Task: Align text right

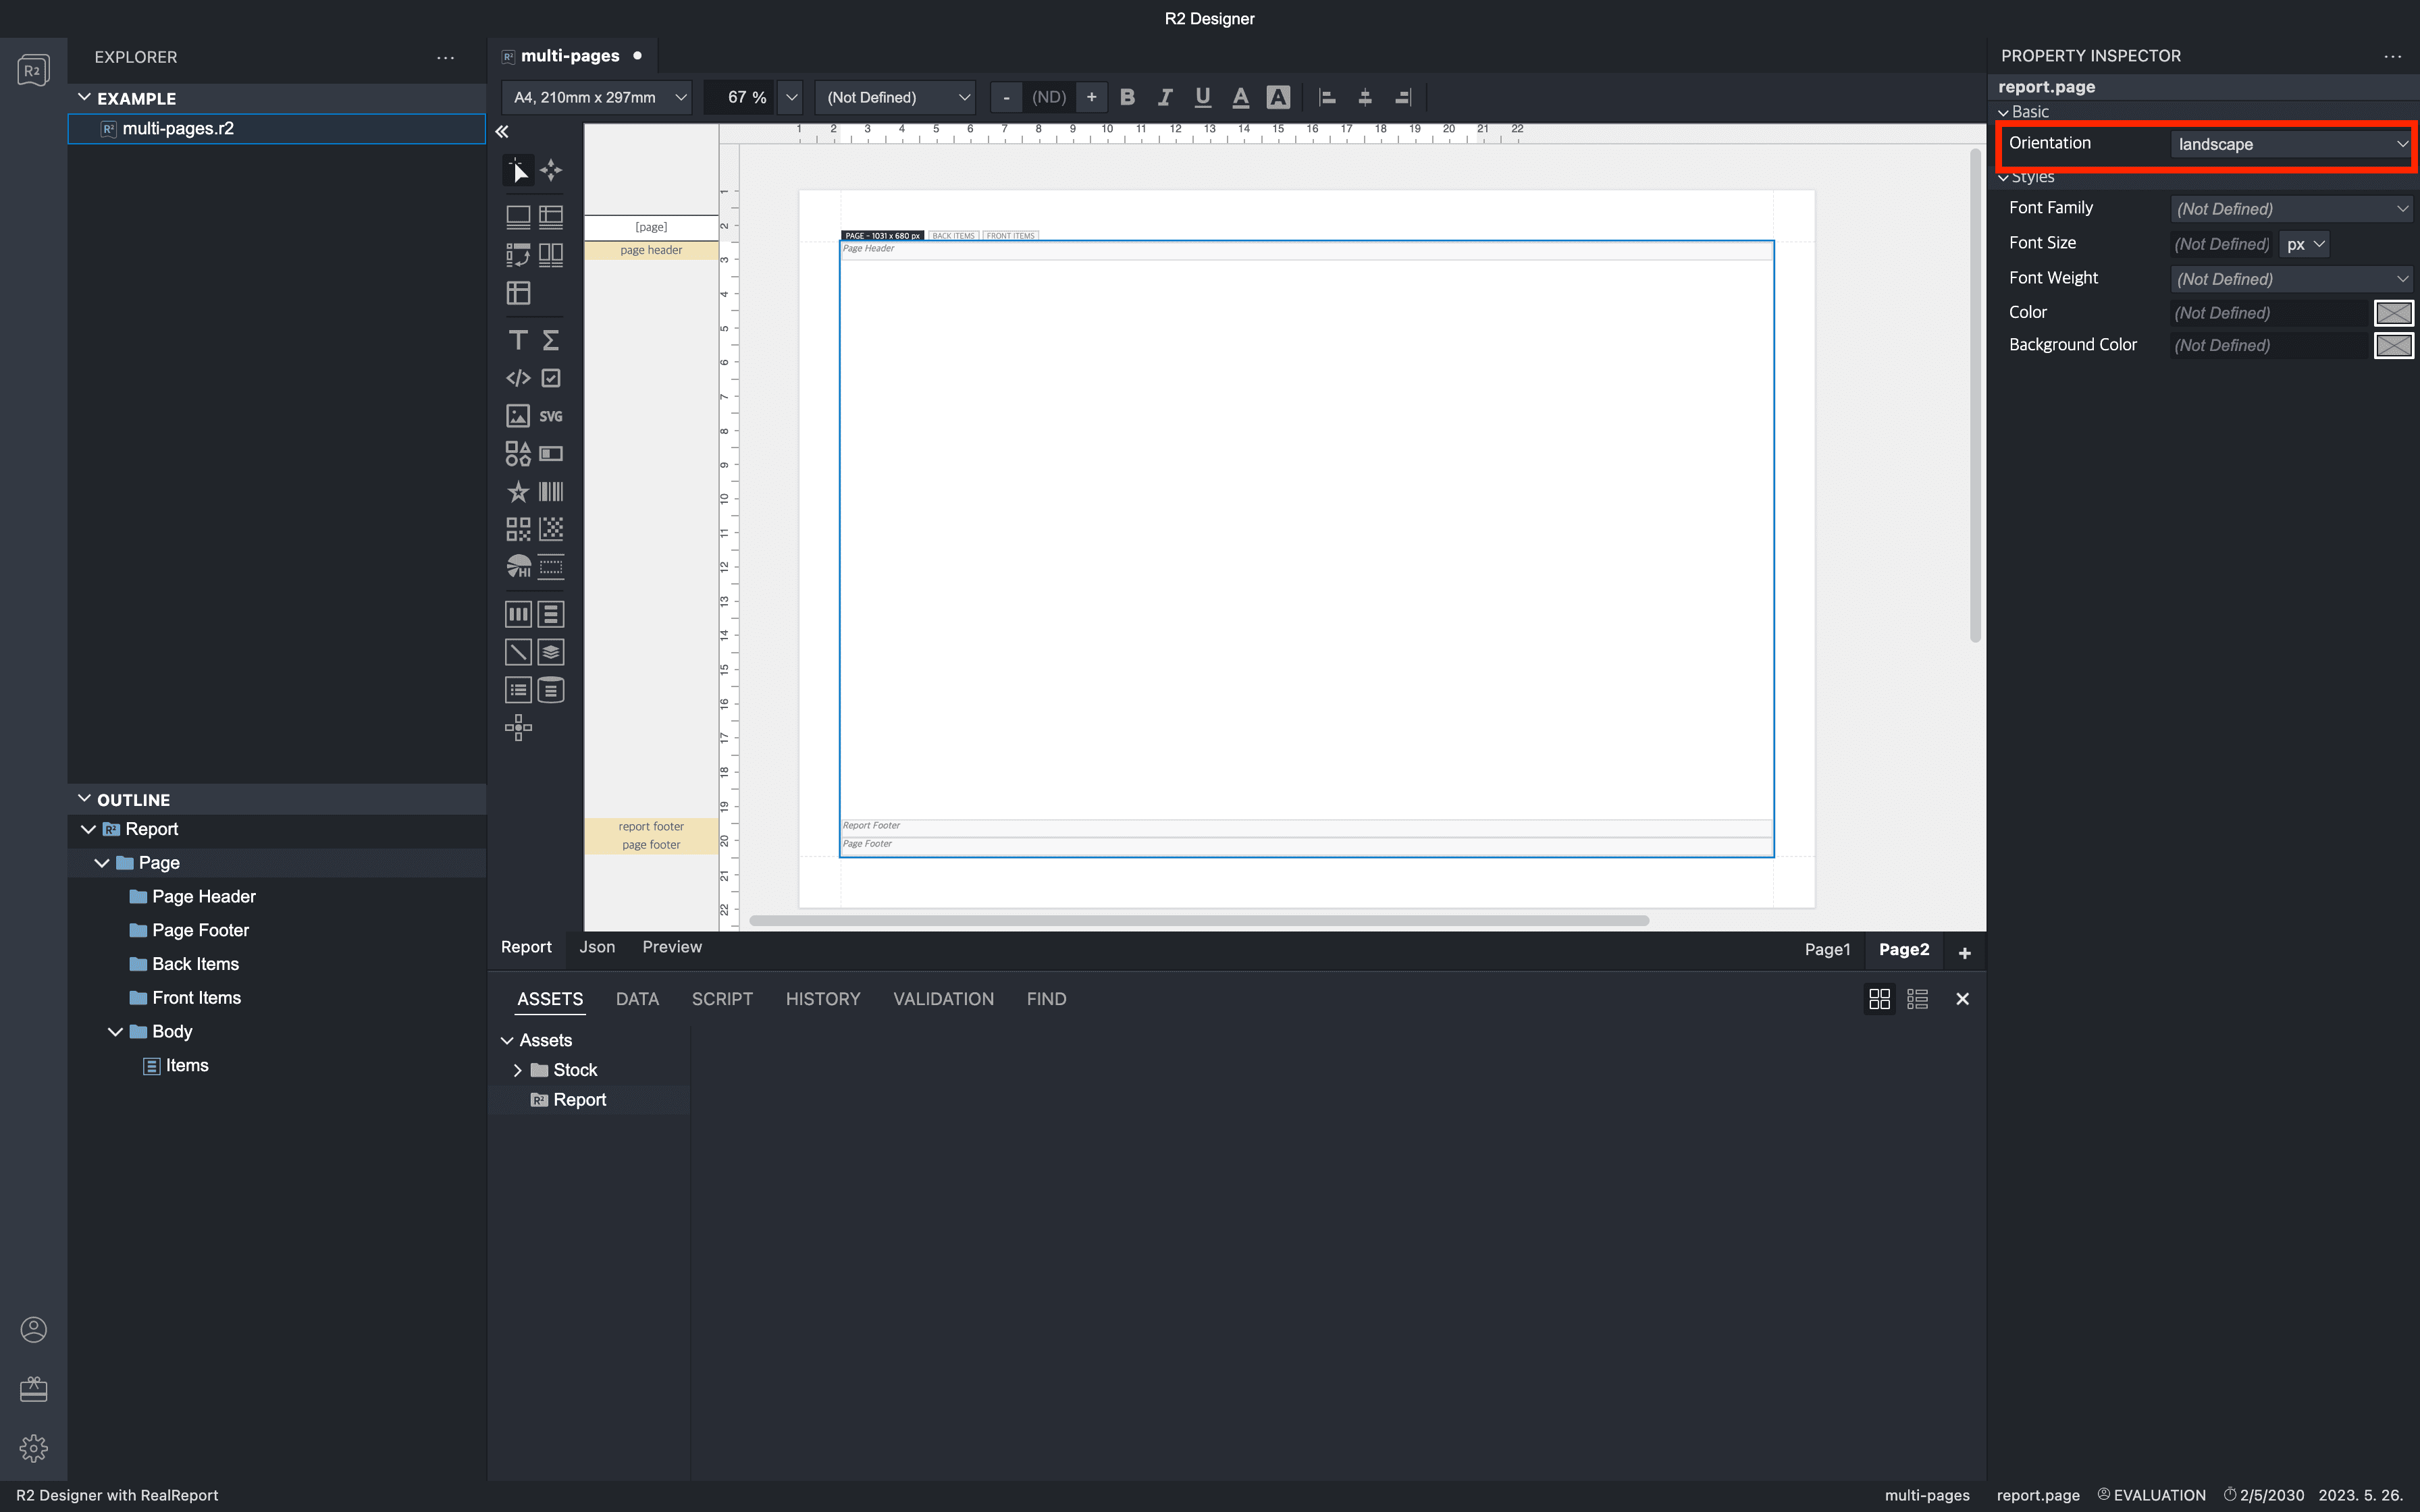Action: click(1403, 97)
